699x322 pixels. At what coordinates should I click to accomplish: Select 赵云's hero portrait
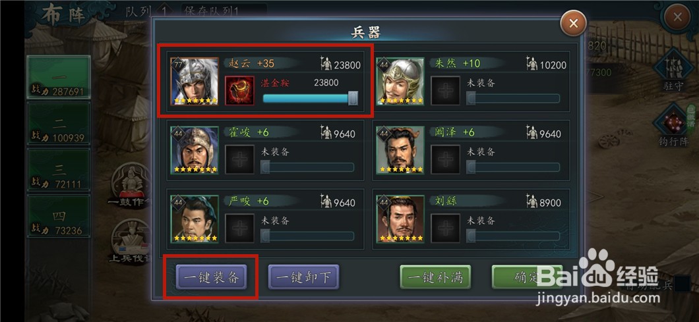coord(195,82)
